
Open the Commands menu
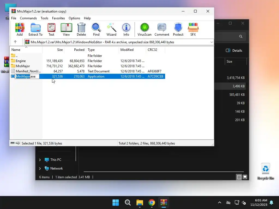(x=28, y=18)
